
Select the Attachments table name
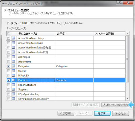(25, 62)
